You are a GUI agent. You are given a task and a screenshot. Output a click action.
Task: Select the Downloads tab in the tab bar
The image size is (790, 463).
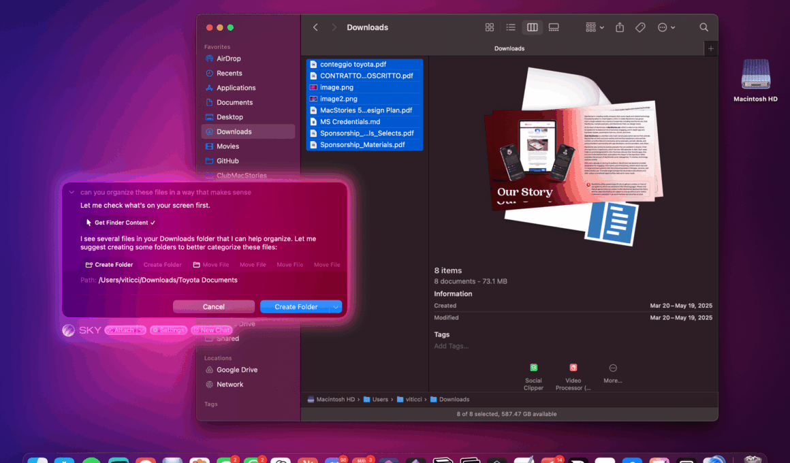click(509, 48)
